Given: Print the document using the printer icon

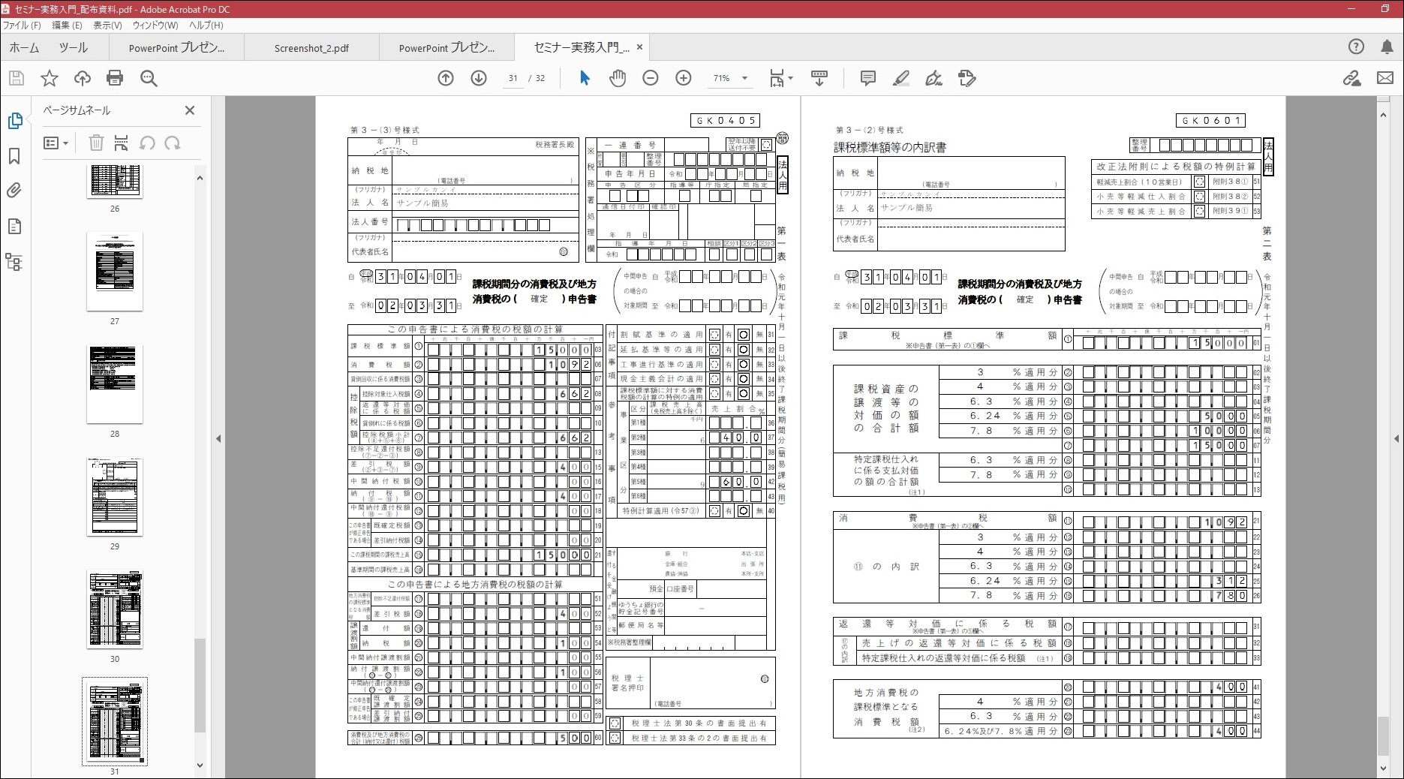Looking at the screenshot, I should point(115,78).
